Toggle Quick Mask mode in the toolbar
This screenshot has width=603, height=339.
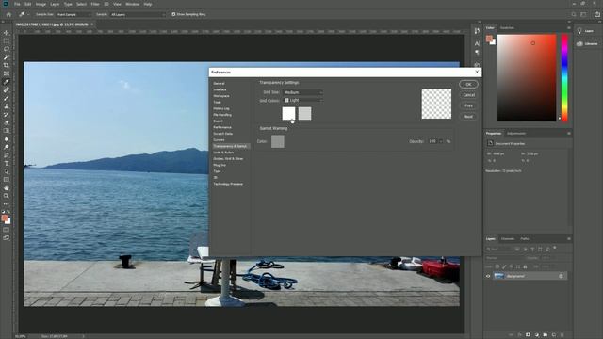(x=7, y=230)
